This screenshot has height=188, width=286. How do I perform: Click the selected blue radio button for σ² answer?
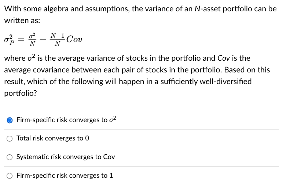[10, 120]
